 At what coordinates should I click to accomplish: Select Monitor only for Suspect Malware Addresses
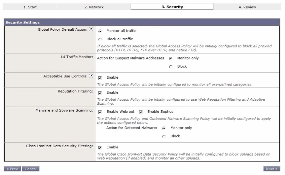click(171, 58)
